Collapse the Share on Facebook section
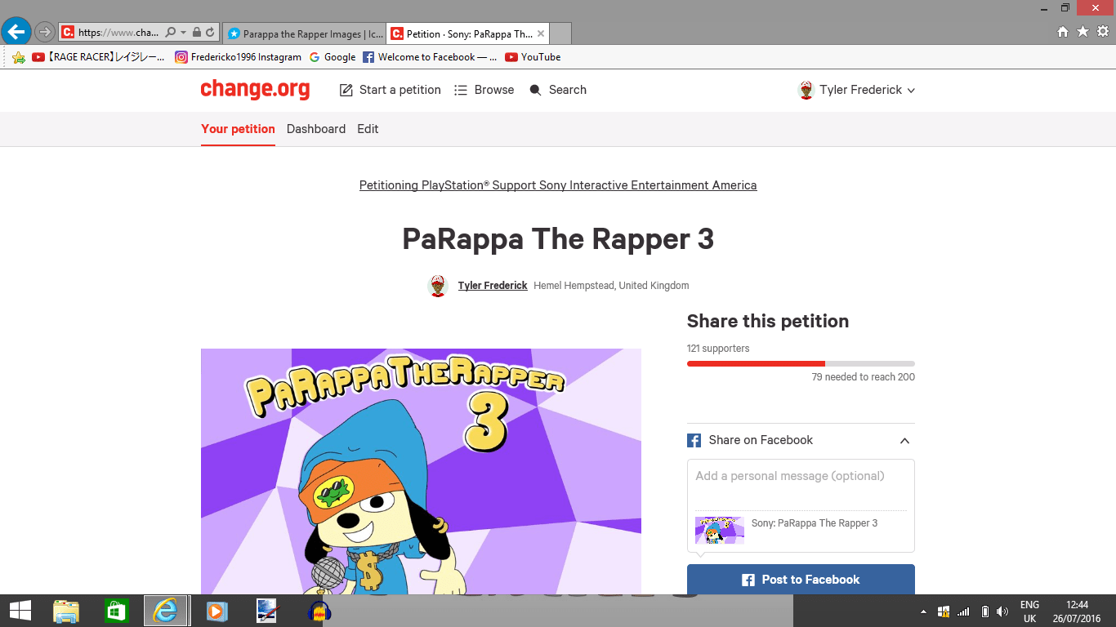 904,440
